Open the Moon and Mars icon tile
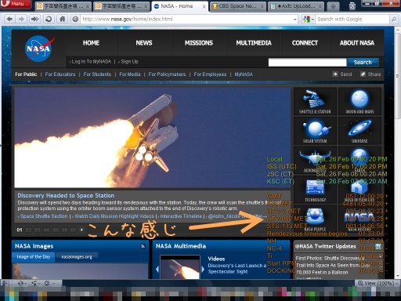The image size is (401, 301). [x=359, y=101]
